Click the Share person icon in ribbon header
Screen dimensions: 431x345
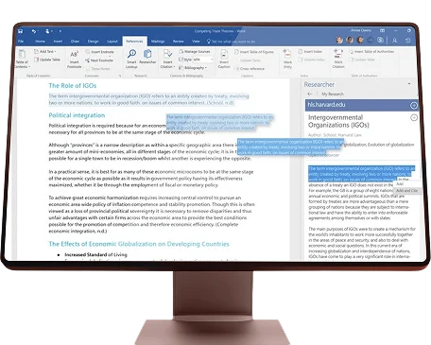[394, 41]
